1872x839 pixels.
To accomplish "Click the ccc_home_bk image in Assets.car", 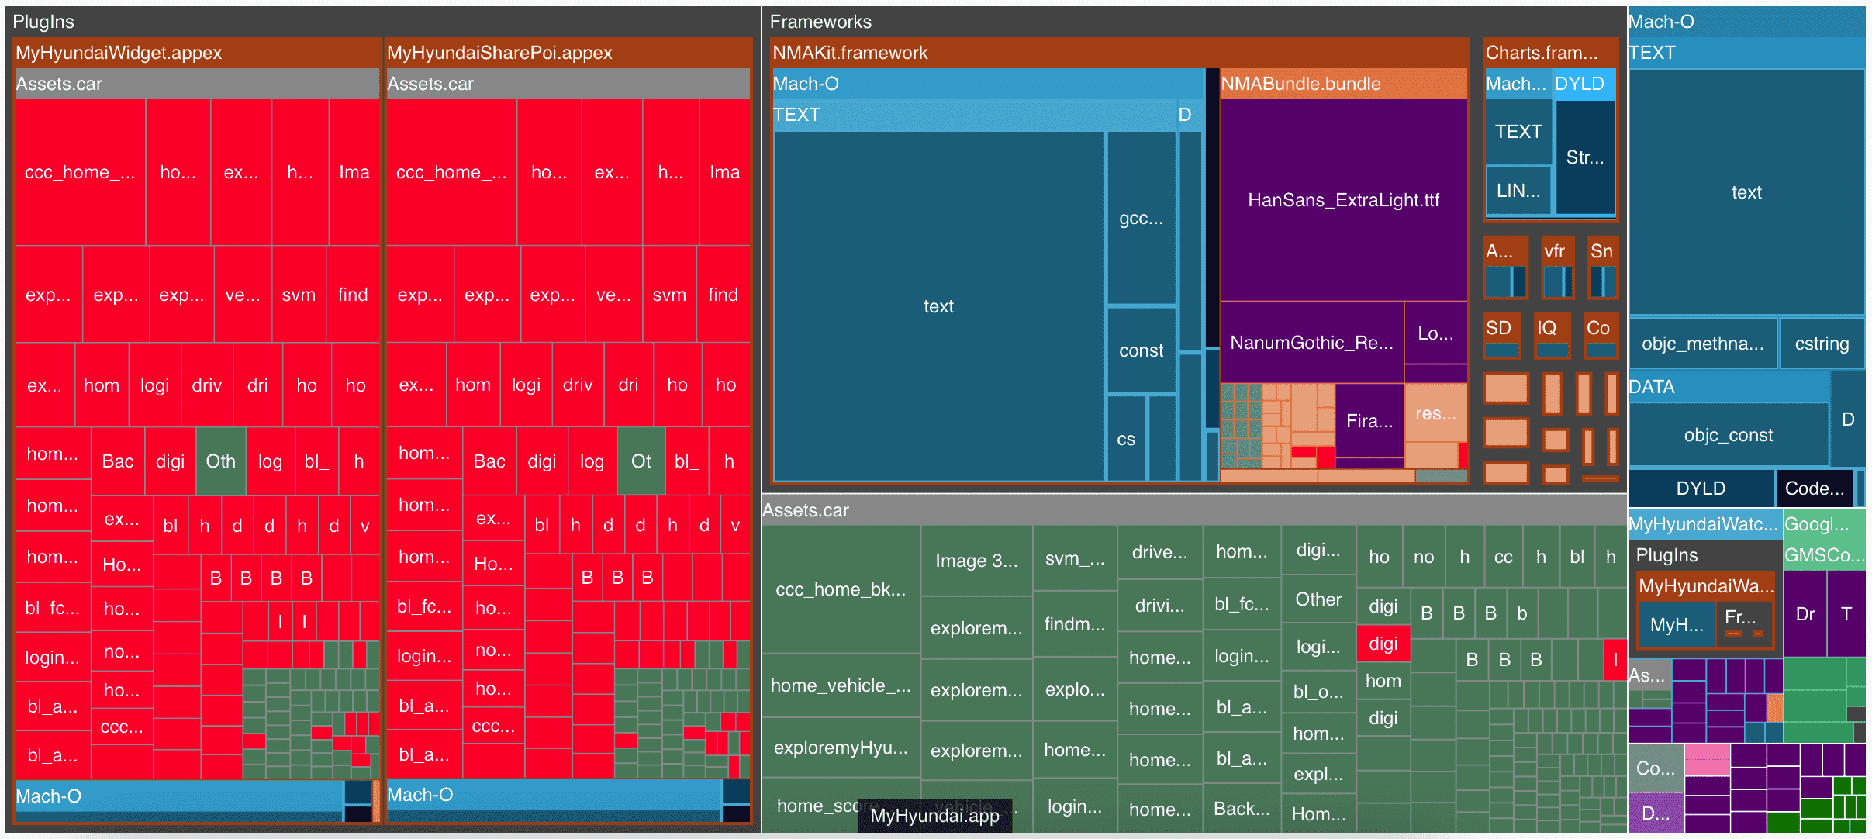I will (840, 589).
